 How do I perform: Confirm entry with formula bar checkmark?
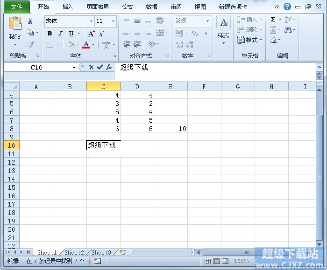pos(100,67)
